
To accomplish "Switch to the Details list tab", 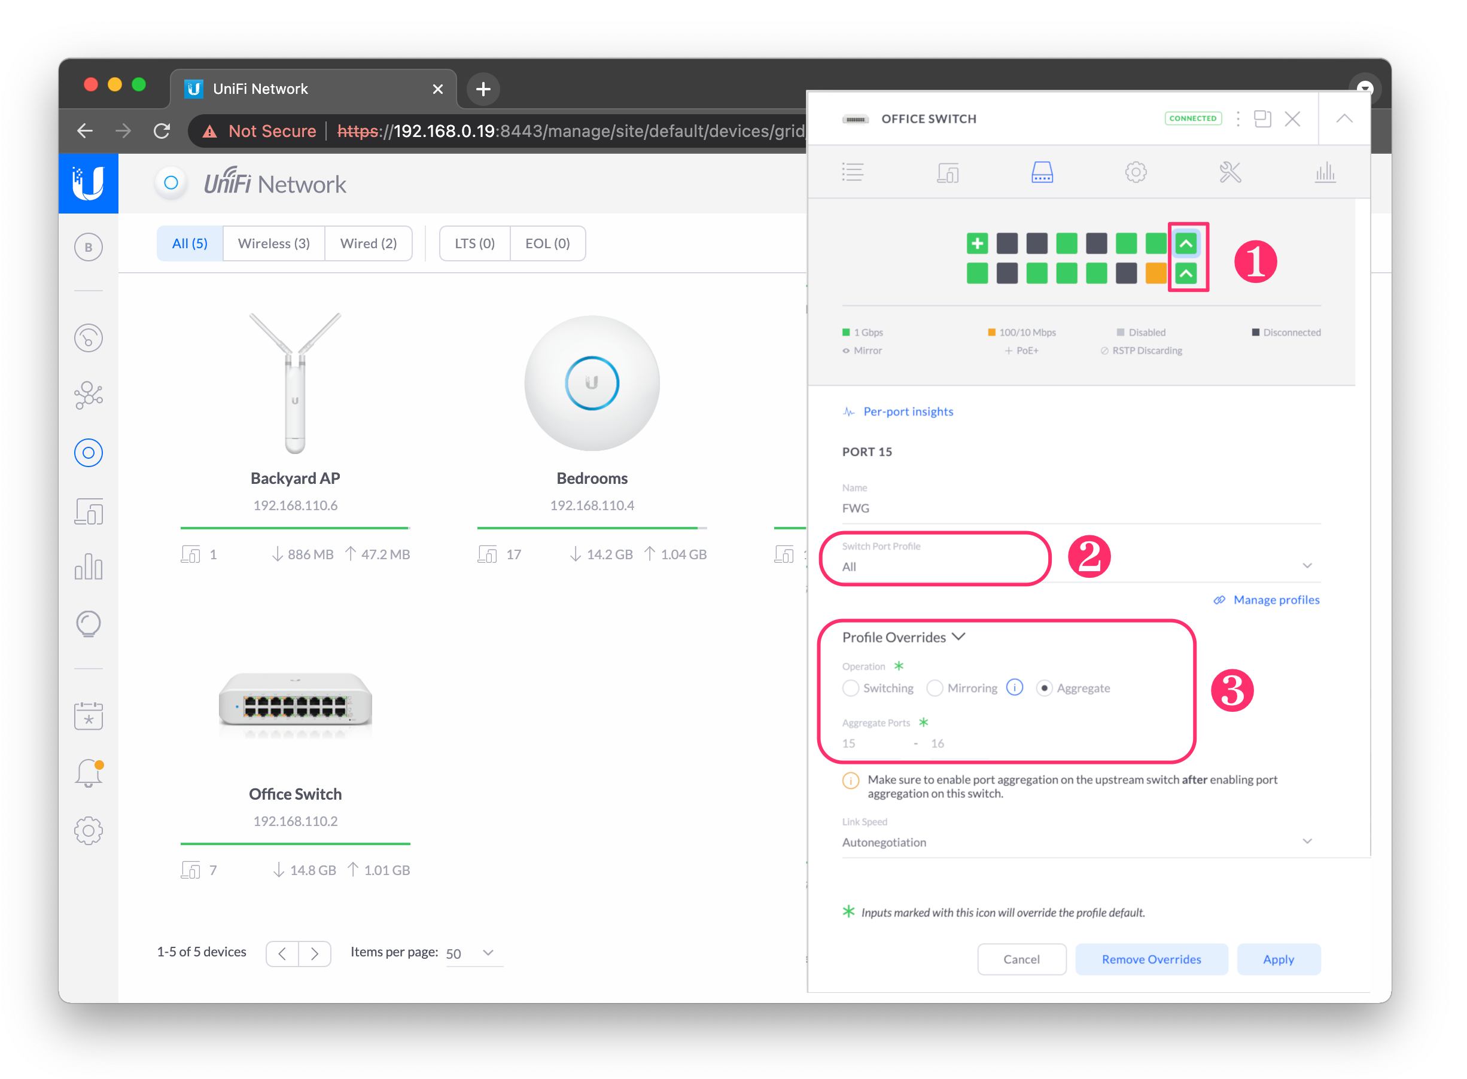I will point(853,172).
